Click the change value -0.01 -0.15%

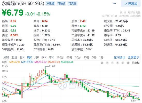pos(38,14)
